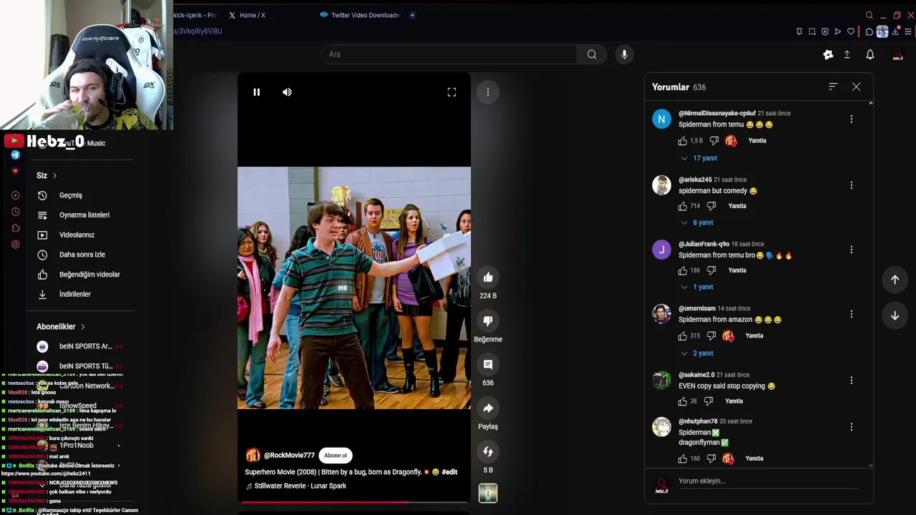Open @ariska245 profile avatar
The height and width of the screenshot is (515, 916).
coord(661,185)
